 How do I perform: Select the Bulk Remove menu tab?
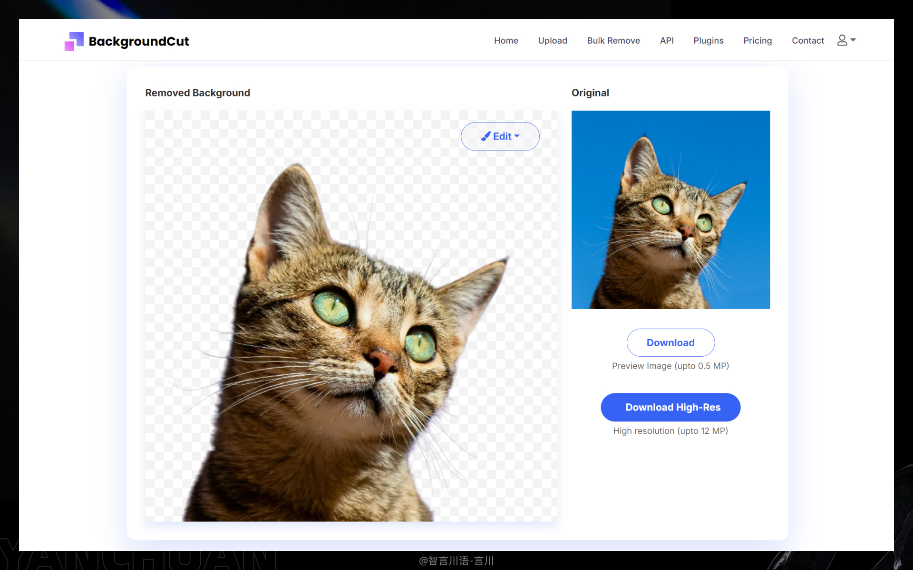coord(613,40)
